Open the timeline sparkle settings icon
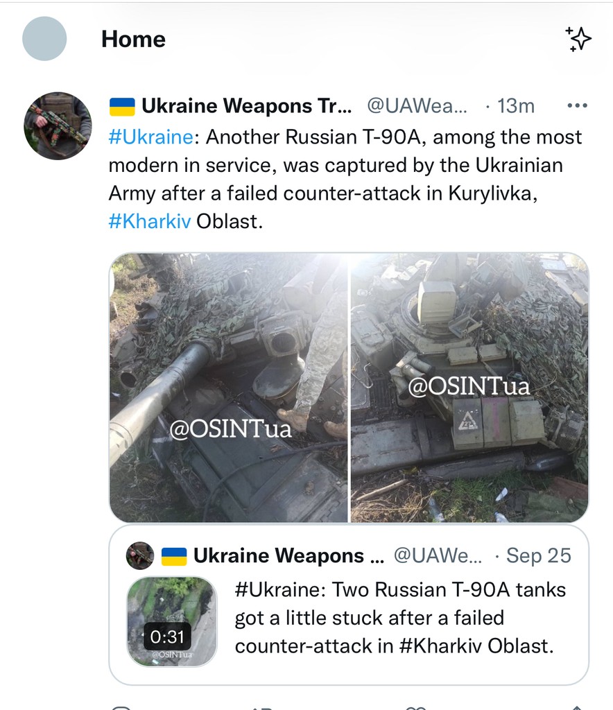 (x=578, y=40)
